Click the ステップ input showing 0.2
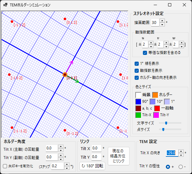 click(57, 166)
